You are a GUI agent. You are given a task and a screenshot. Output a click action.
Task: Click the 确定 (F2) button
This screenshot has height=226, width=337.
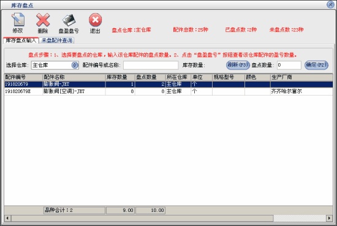pos(316,65)
